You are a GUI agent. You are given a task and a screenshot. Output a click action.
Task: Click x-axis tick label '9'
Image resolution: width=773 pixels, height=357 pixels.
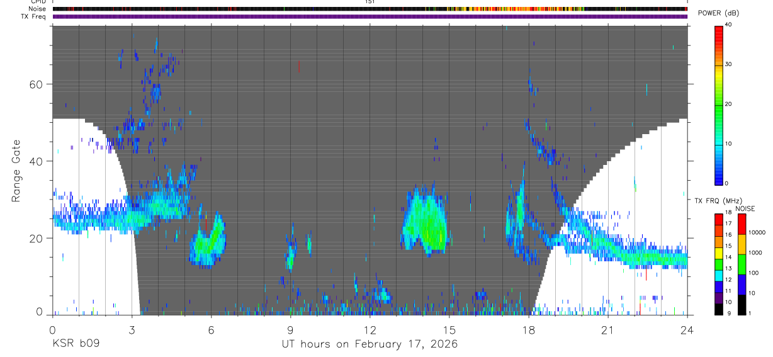[290, 329]
